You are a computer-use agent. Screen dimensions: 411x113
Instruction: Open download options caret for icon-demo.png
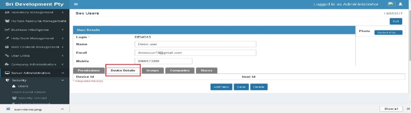pyautogui.click(x=62, y=109)
